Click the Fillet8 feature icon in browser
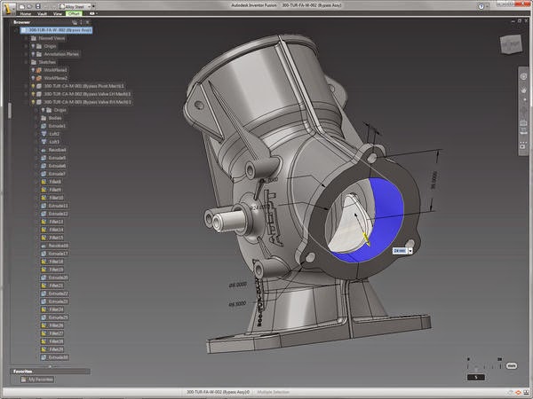The height and width of the screenshot is (399, 533). click(44, 182)
